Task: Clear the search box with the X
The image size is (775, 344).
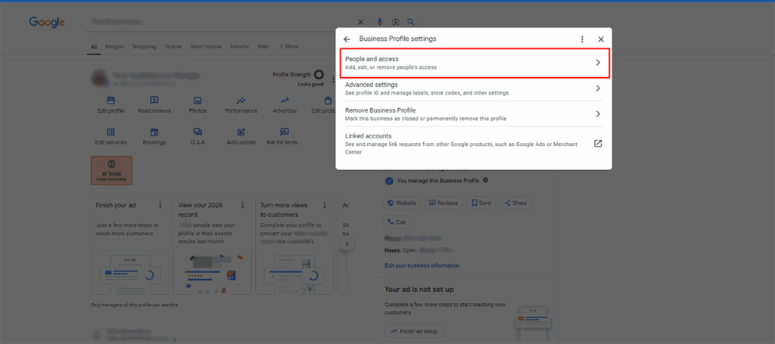Action: pos(360,23)
